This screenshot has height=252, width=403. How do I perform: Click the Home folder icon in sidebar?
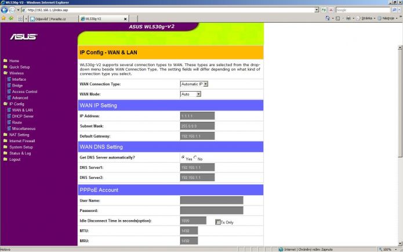coord(5,61)
